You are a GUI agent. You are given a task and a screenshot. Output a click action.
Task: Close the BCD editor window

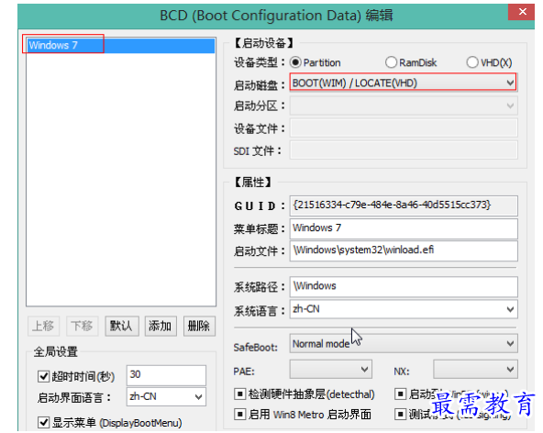521,12
